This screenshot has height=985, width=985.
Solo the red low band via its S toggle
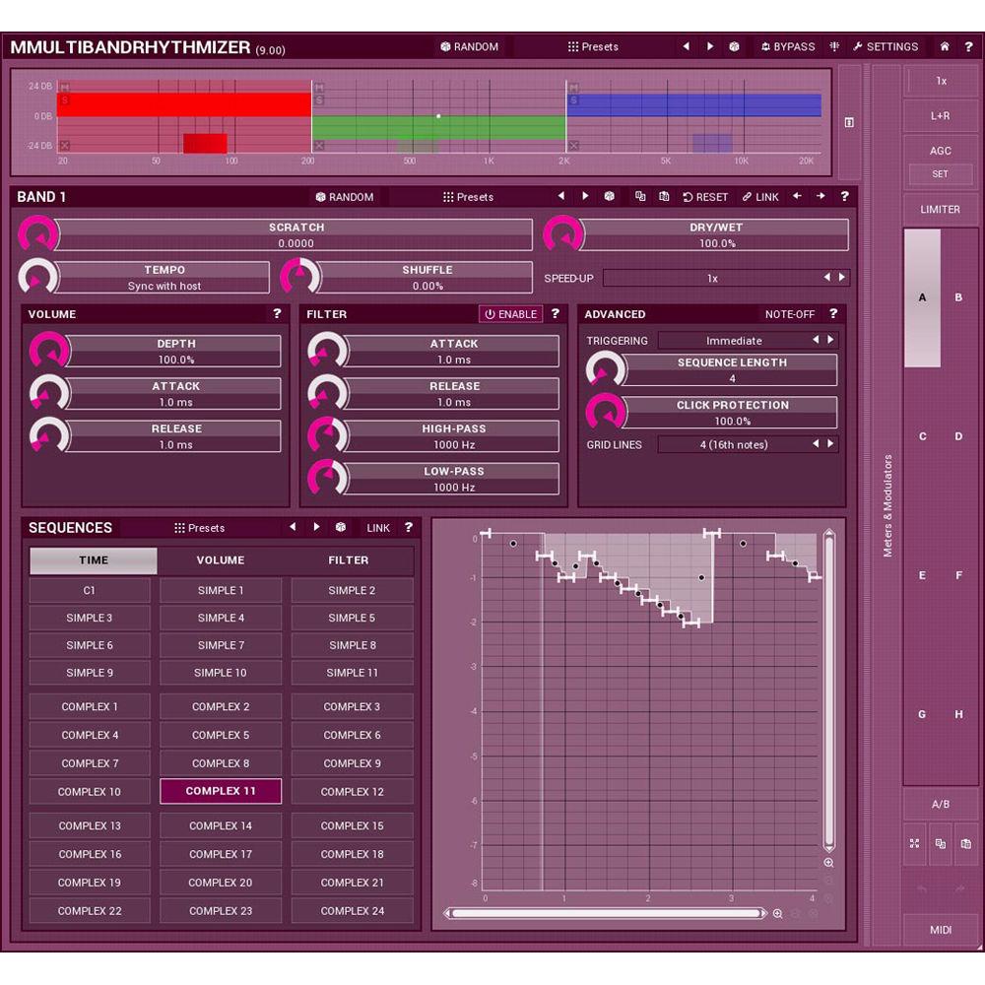tap(65, 98)
